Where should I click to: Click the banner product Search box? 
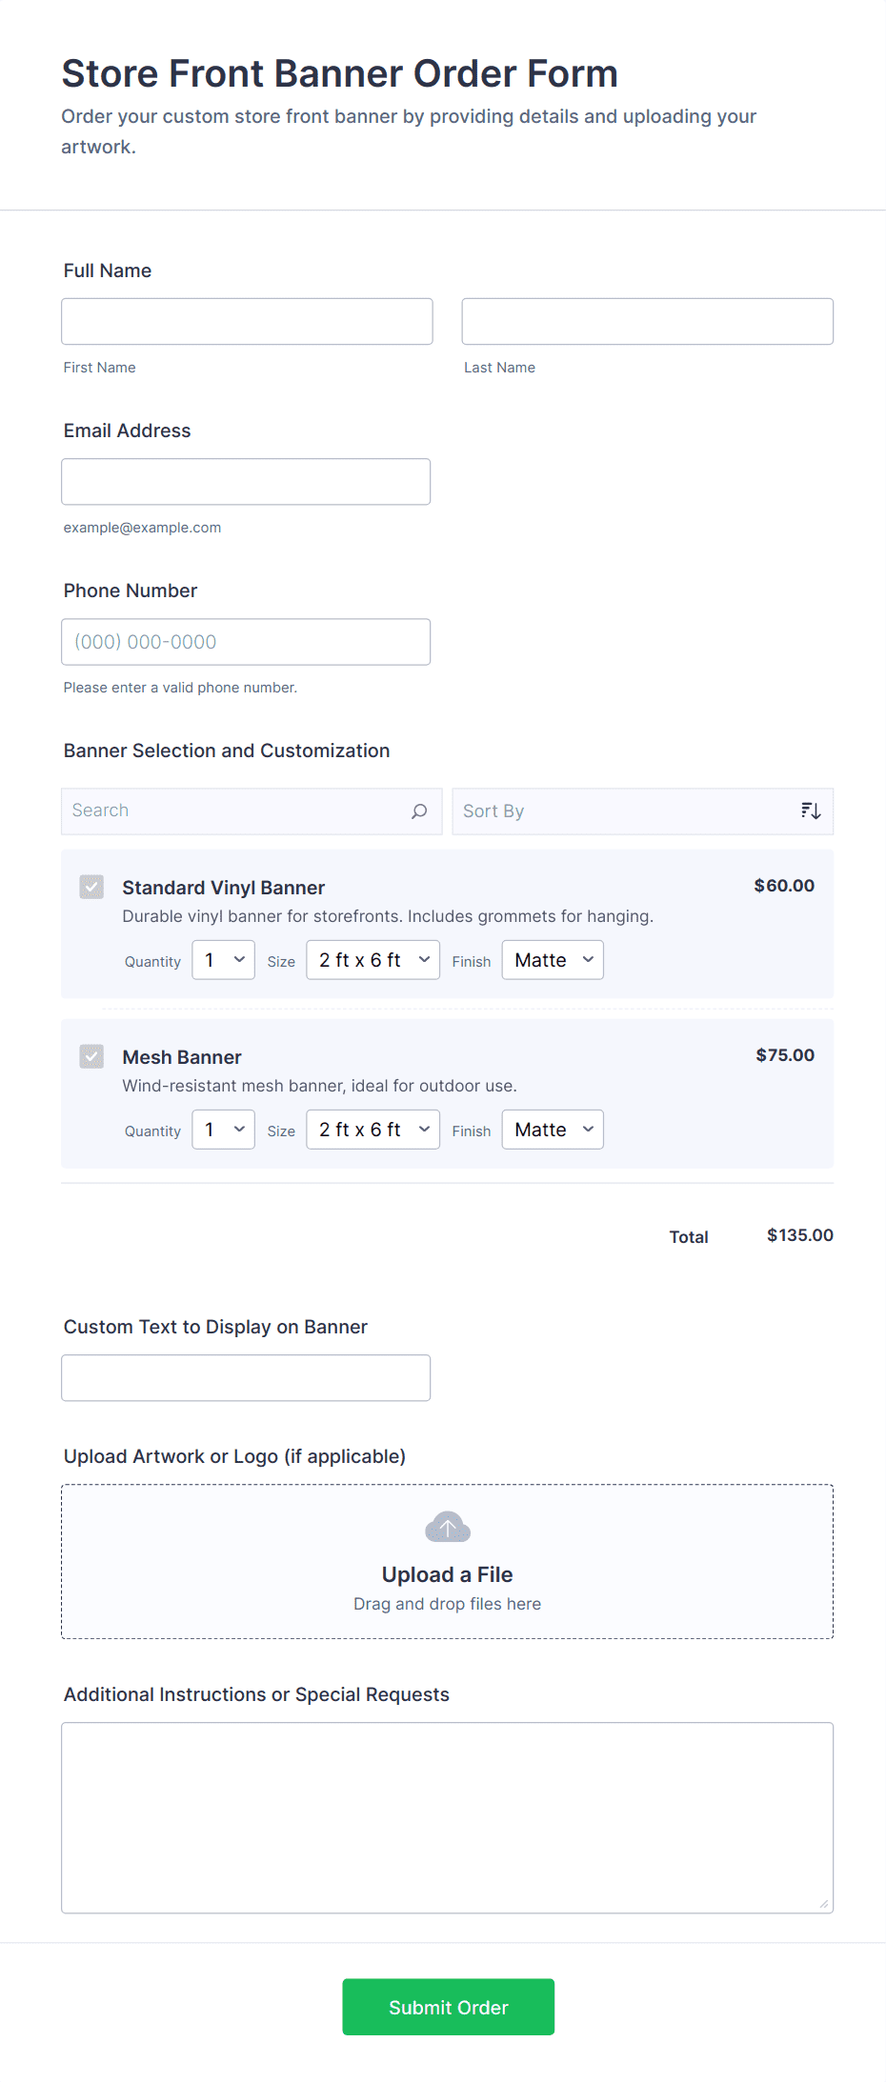[238, 811]
